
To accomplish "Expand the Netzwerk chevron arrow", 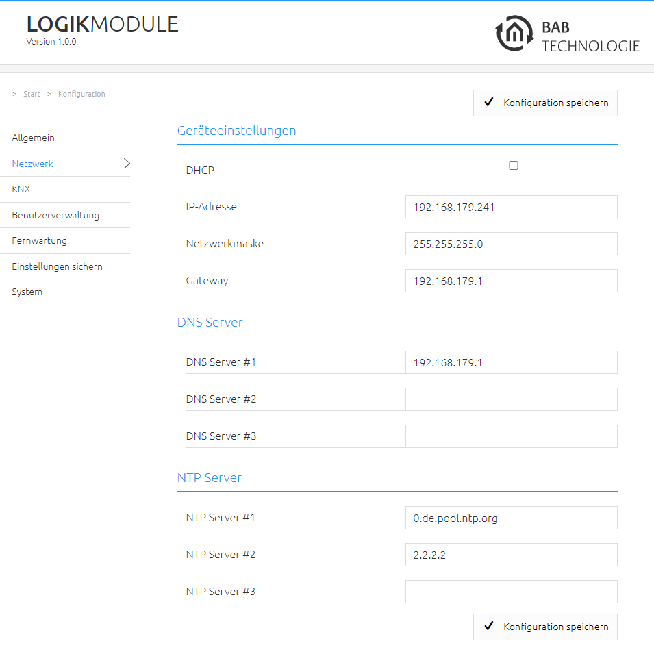I will (x=127, y=164).
